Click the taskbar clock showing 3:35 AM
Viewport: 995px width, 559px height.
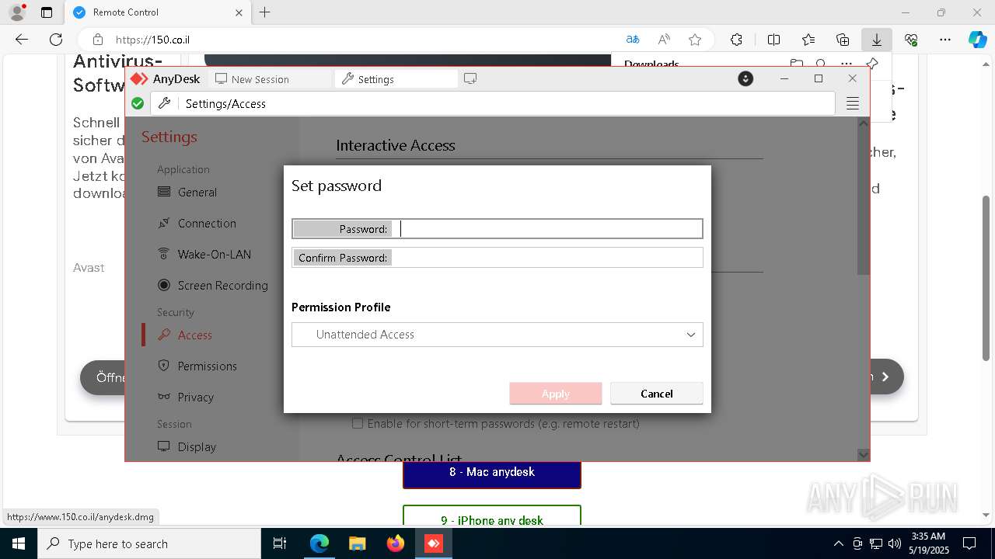[x=928, y=543]
